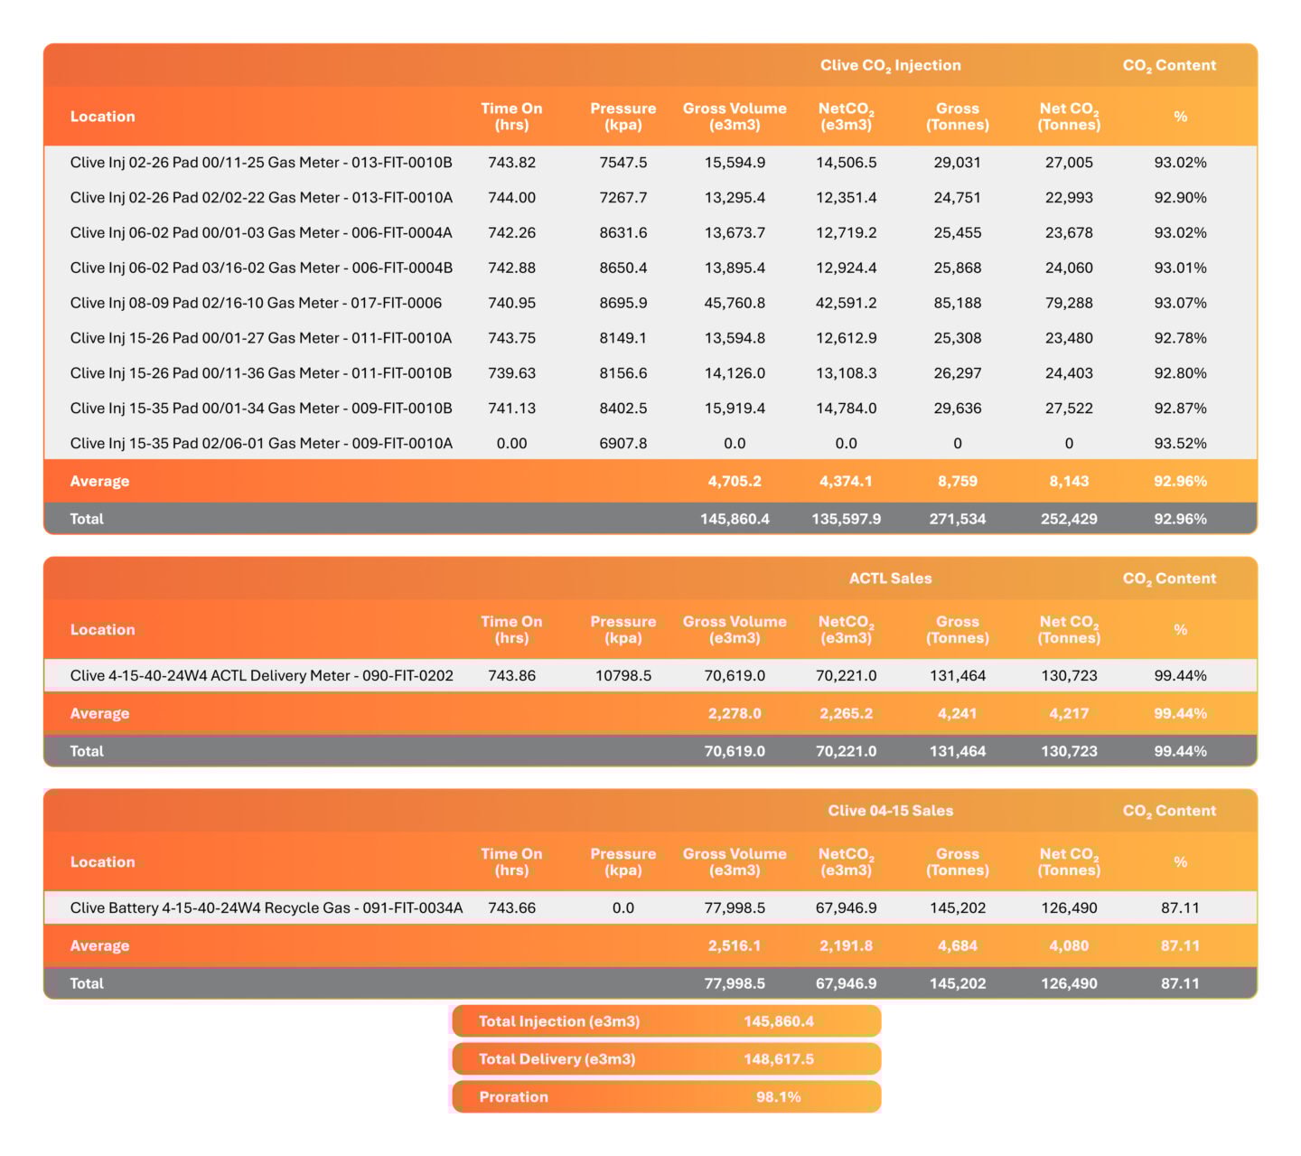This screenshot has width=1301, height=1156.
Task: Click the injection average 4,705.2 value
Action: (735, 482)
